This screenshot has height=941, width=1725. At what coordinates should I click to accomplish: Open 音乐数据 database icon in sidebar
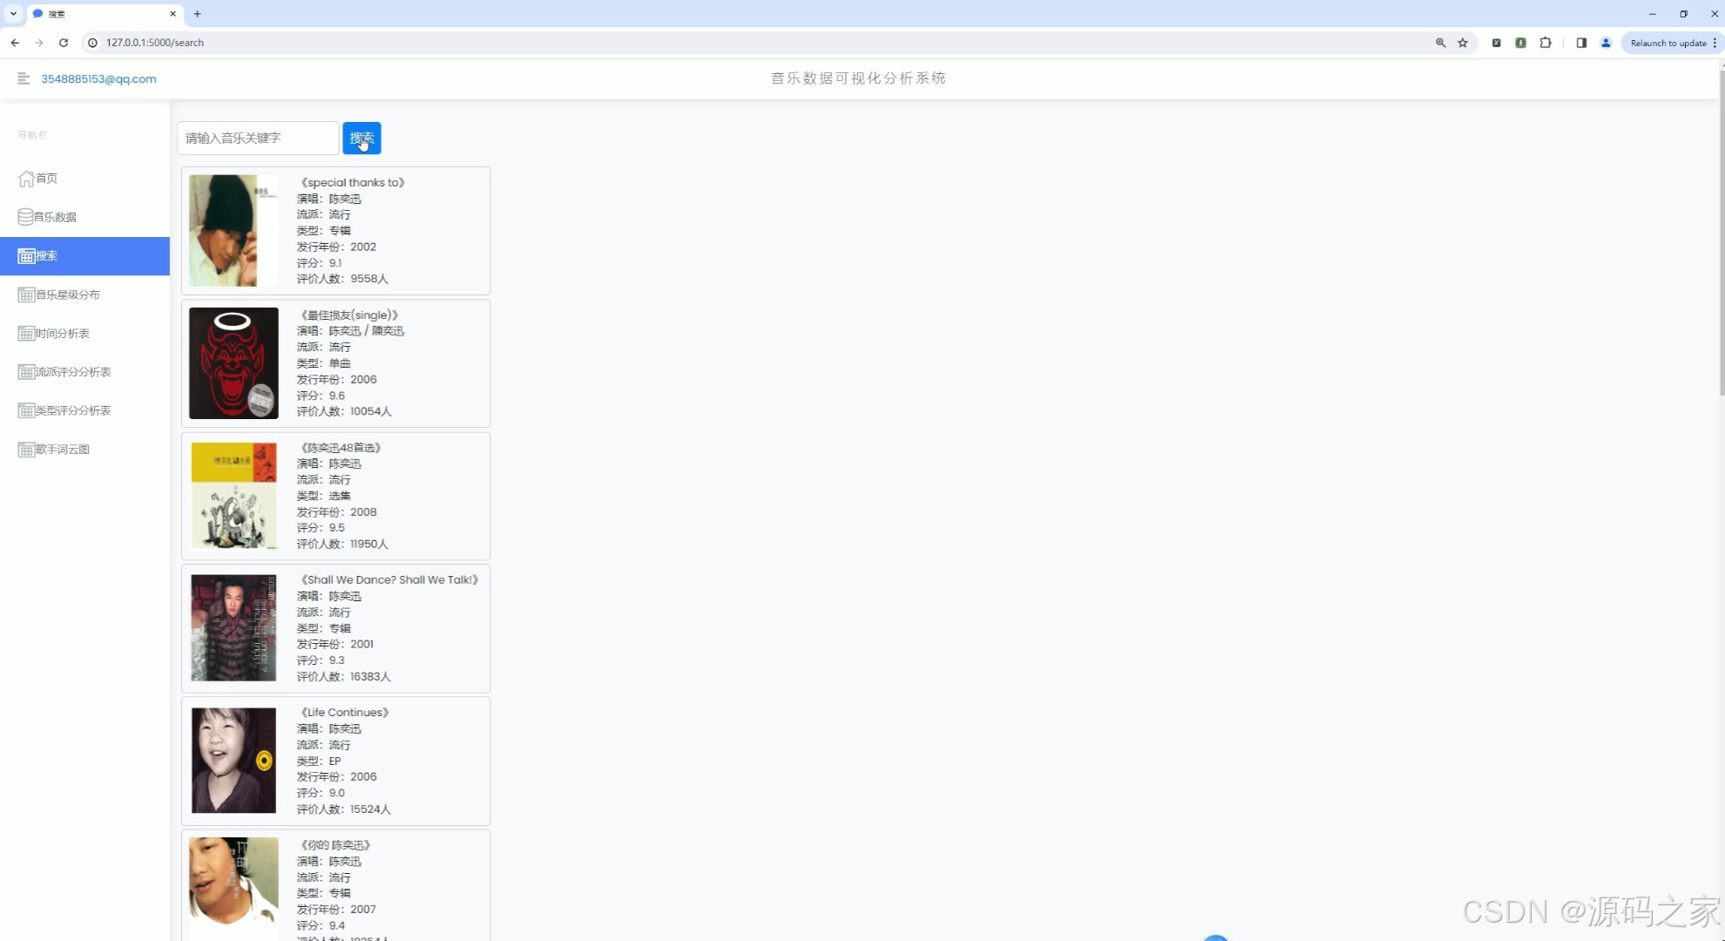(26, 217)
